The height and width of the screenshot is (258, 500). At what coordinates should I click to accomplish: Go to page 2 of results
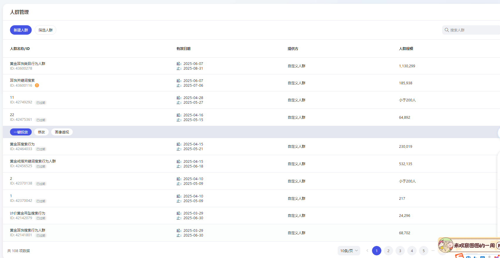[x=388, y=251]
